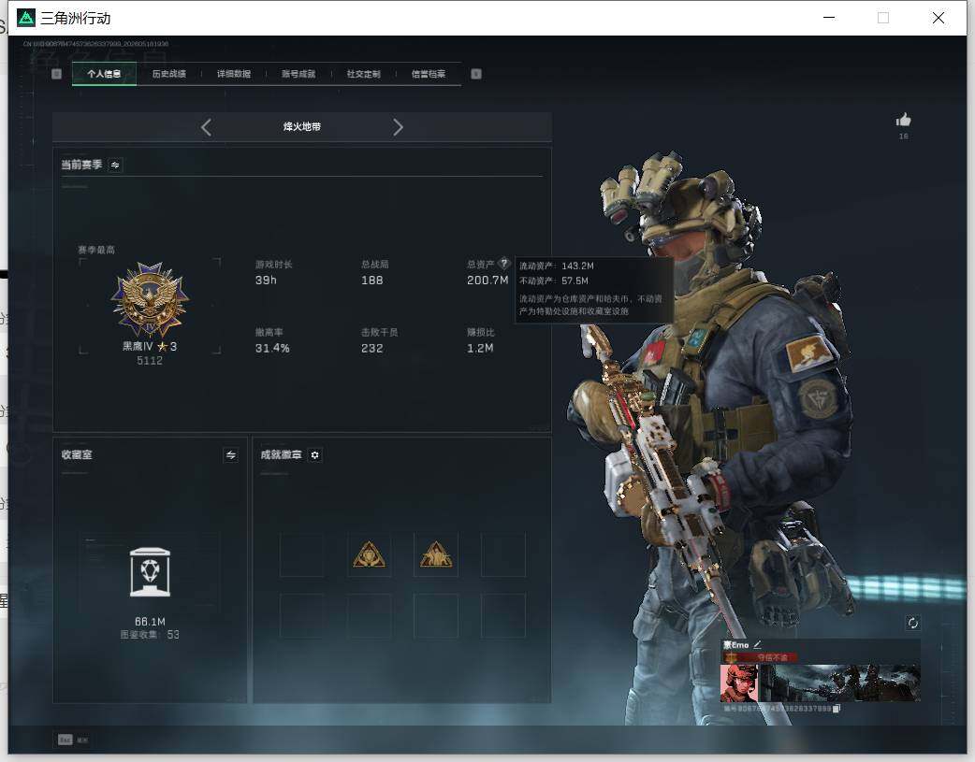Open the 详细数据 tab
Screen dimensions: 975x762
coord(234,74)
